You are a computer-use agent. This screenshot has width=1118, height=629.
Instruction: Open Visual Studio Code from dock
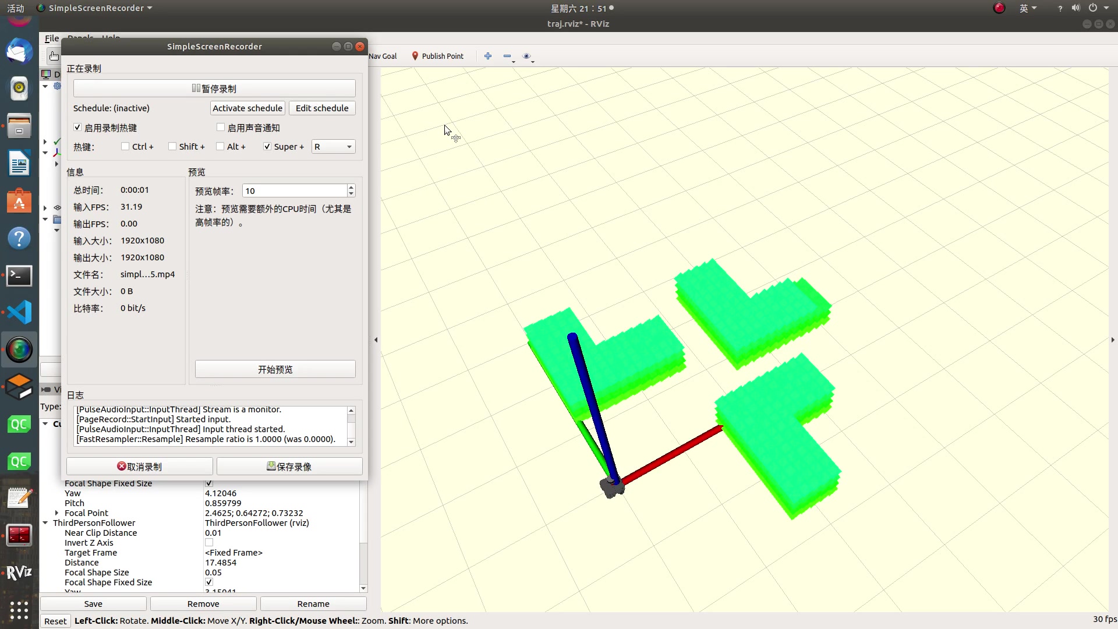[19, 313]
